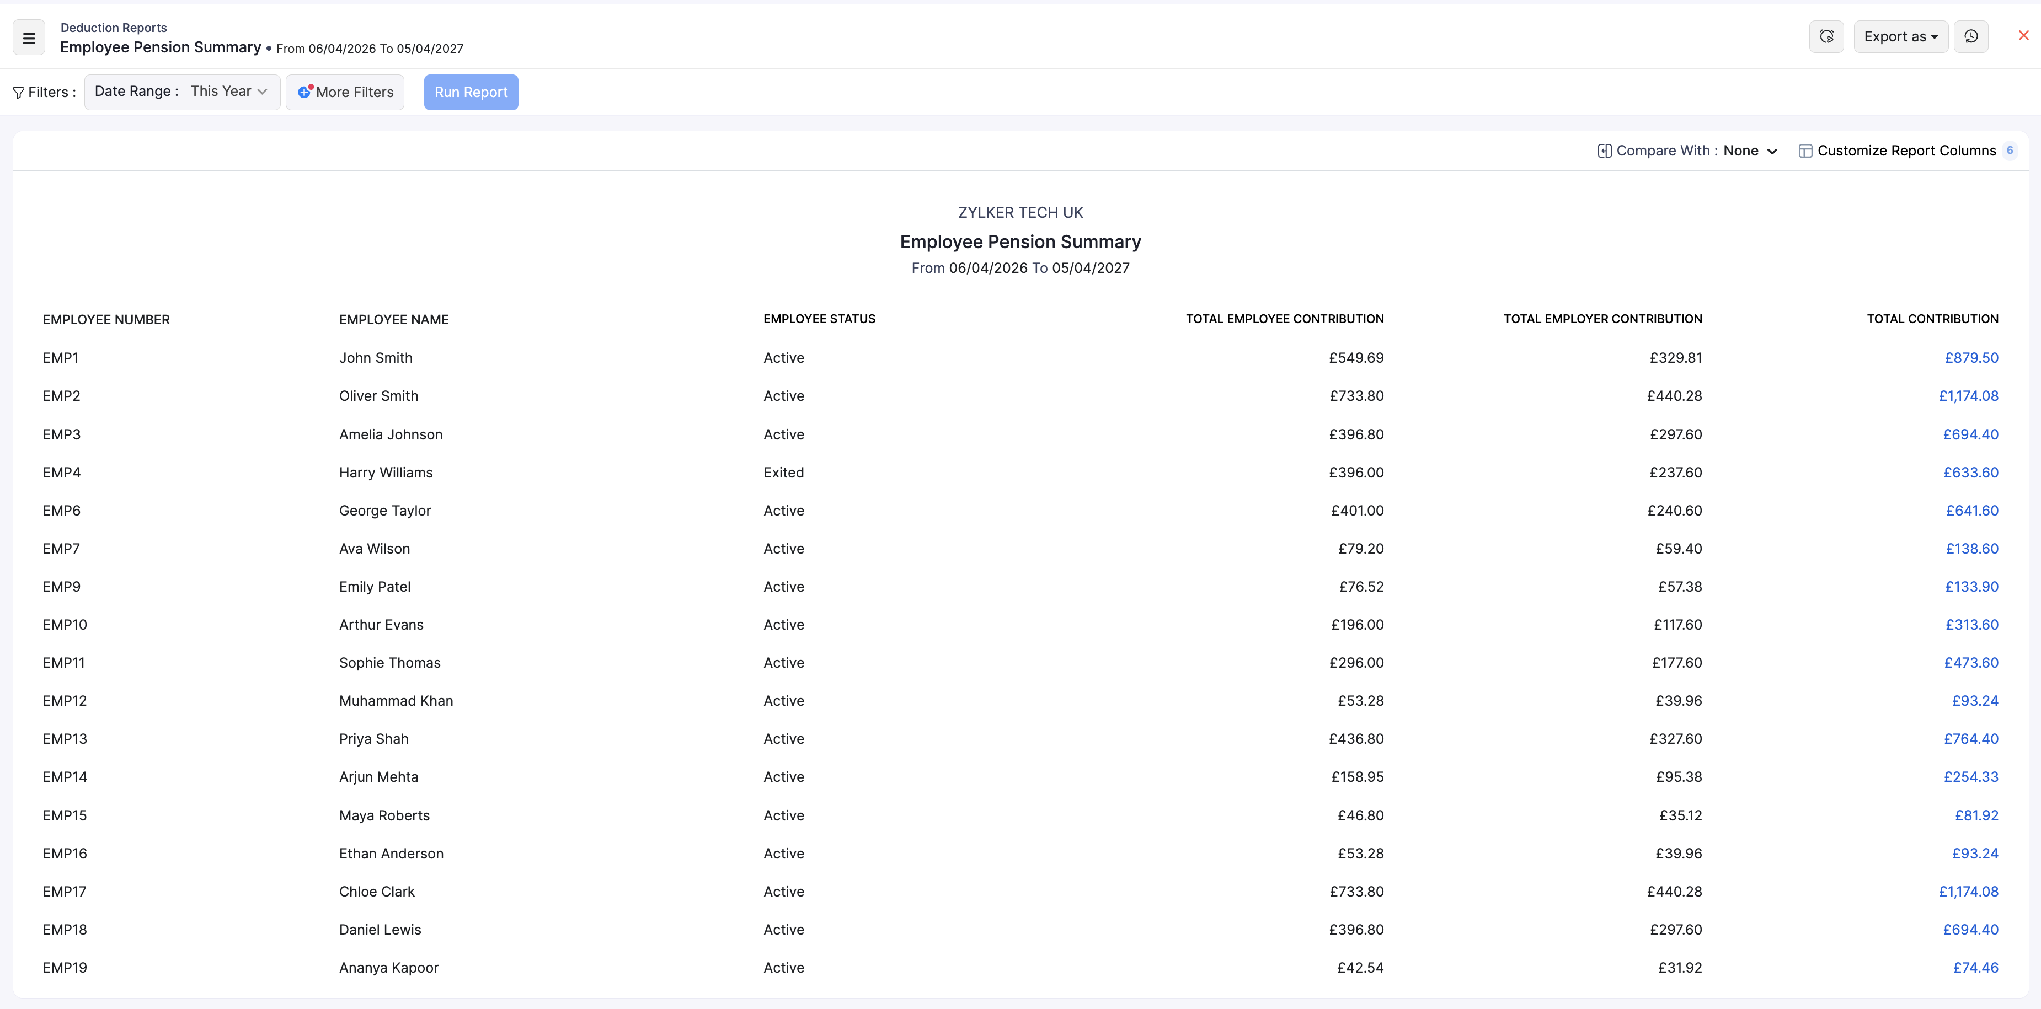Screen dimensions: 2041x1009
Task: Open the More Filters button
Action: pos(345,92)
